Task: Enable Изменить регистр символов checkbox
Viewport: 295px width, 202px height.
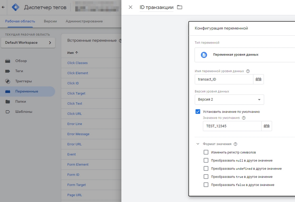Action: pos(206,152)
